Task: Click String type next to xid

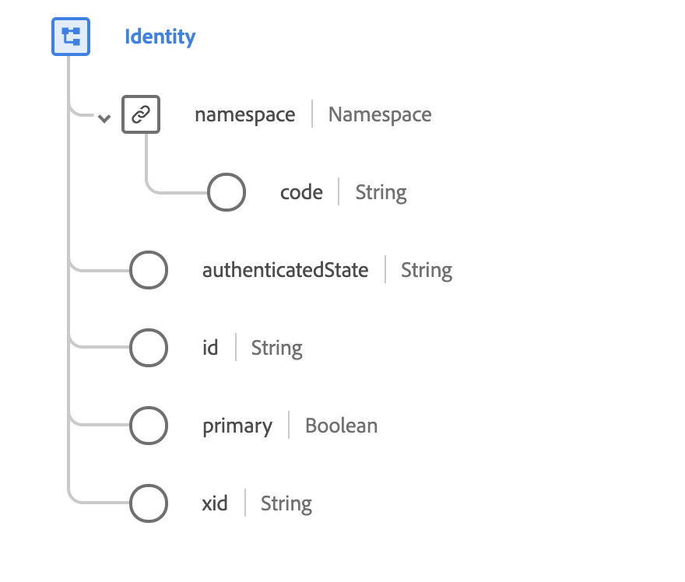Action: (x=286, y=503)
